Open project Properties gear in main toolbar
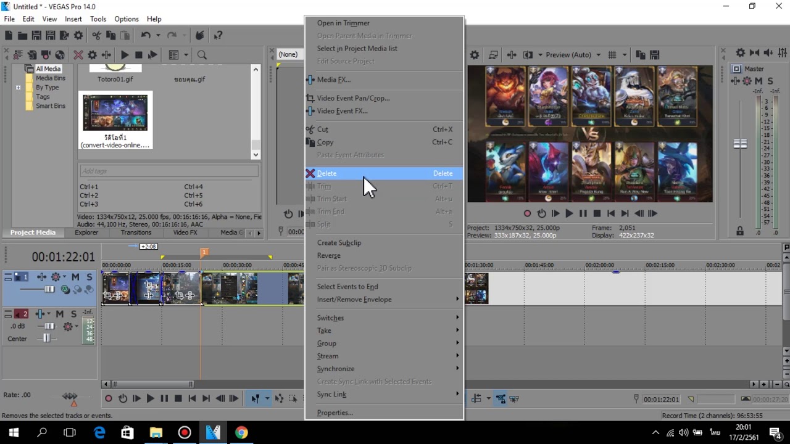This screenshot has width=790, height=444. pos(78,36)
